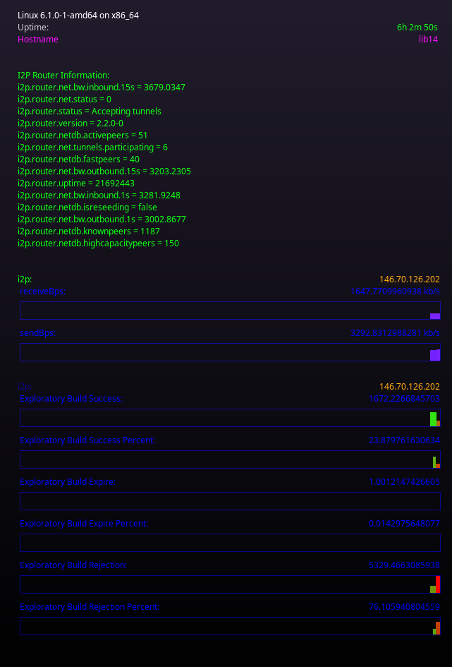Select the Hostname label
This screenshot has width=452, height=667.
[38, 39]
